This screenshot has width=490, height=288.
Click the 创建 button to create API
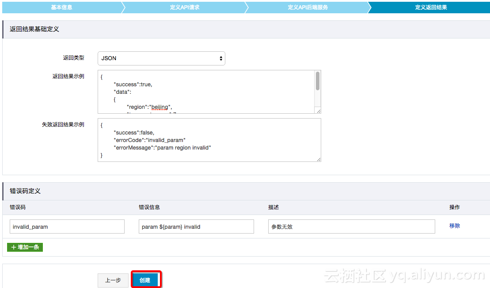(145, 280)
